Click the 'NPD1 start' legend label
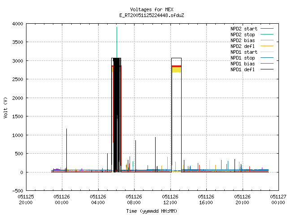 click(244, 52)
